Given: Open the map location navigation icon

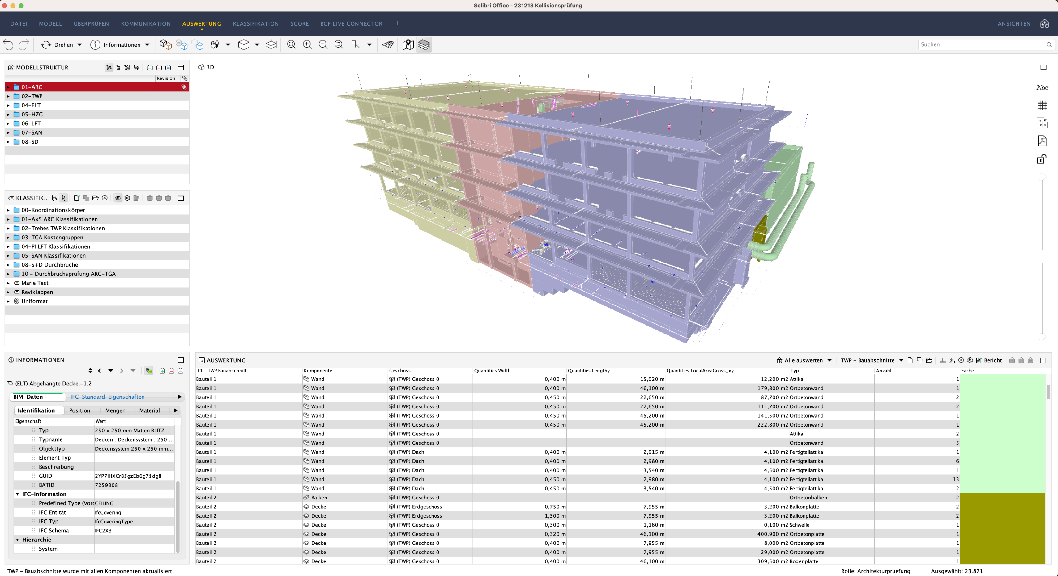Looking at the screenshot, I should 408,45.
